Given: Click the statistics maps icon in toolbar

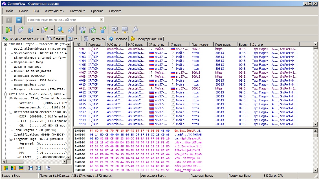Looking at the screenshot, I should [9, 30].
